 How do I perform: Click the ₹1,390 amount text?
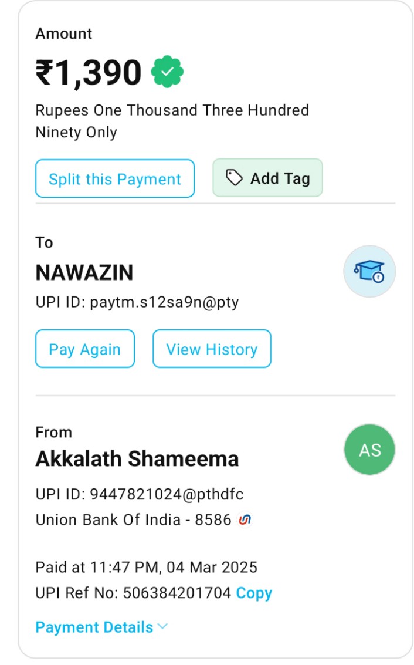click(89, 73)
